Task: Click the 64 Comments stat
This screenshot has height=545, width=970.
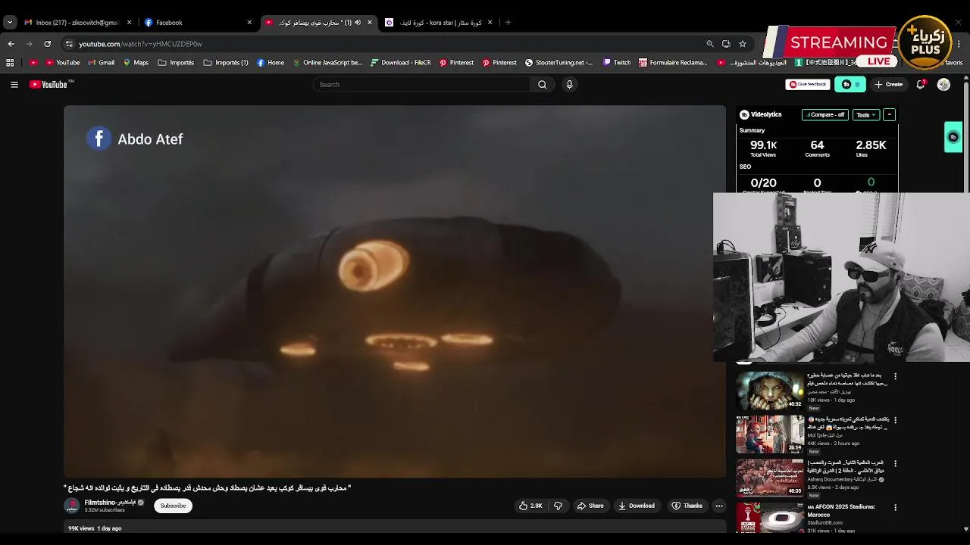Action: (817, 148)
